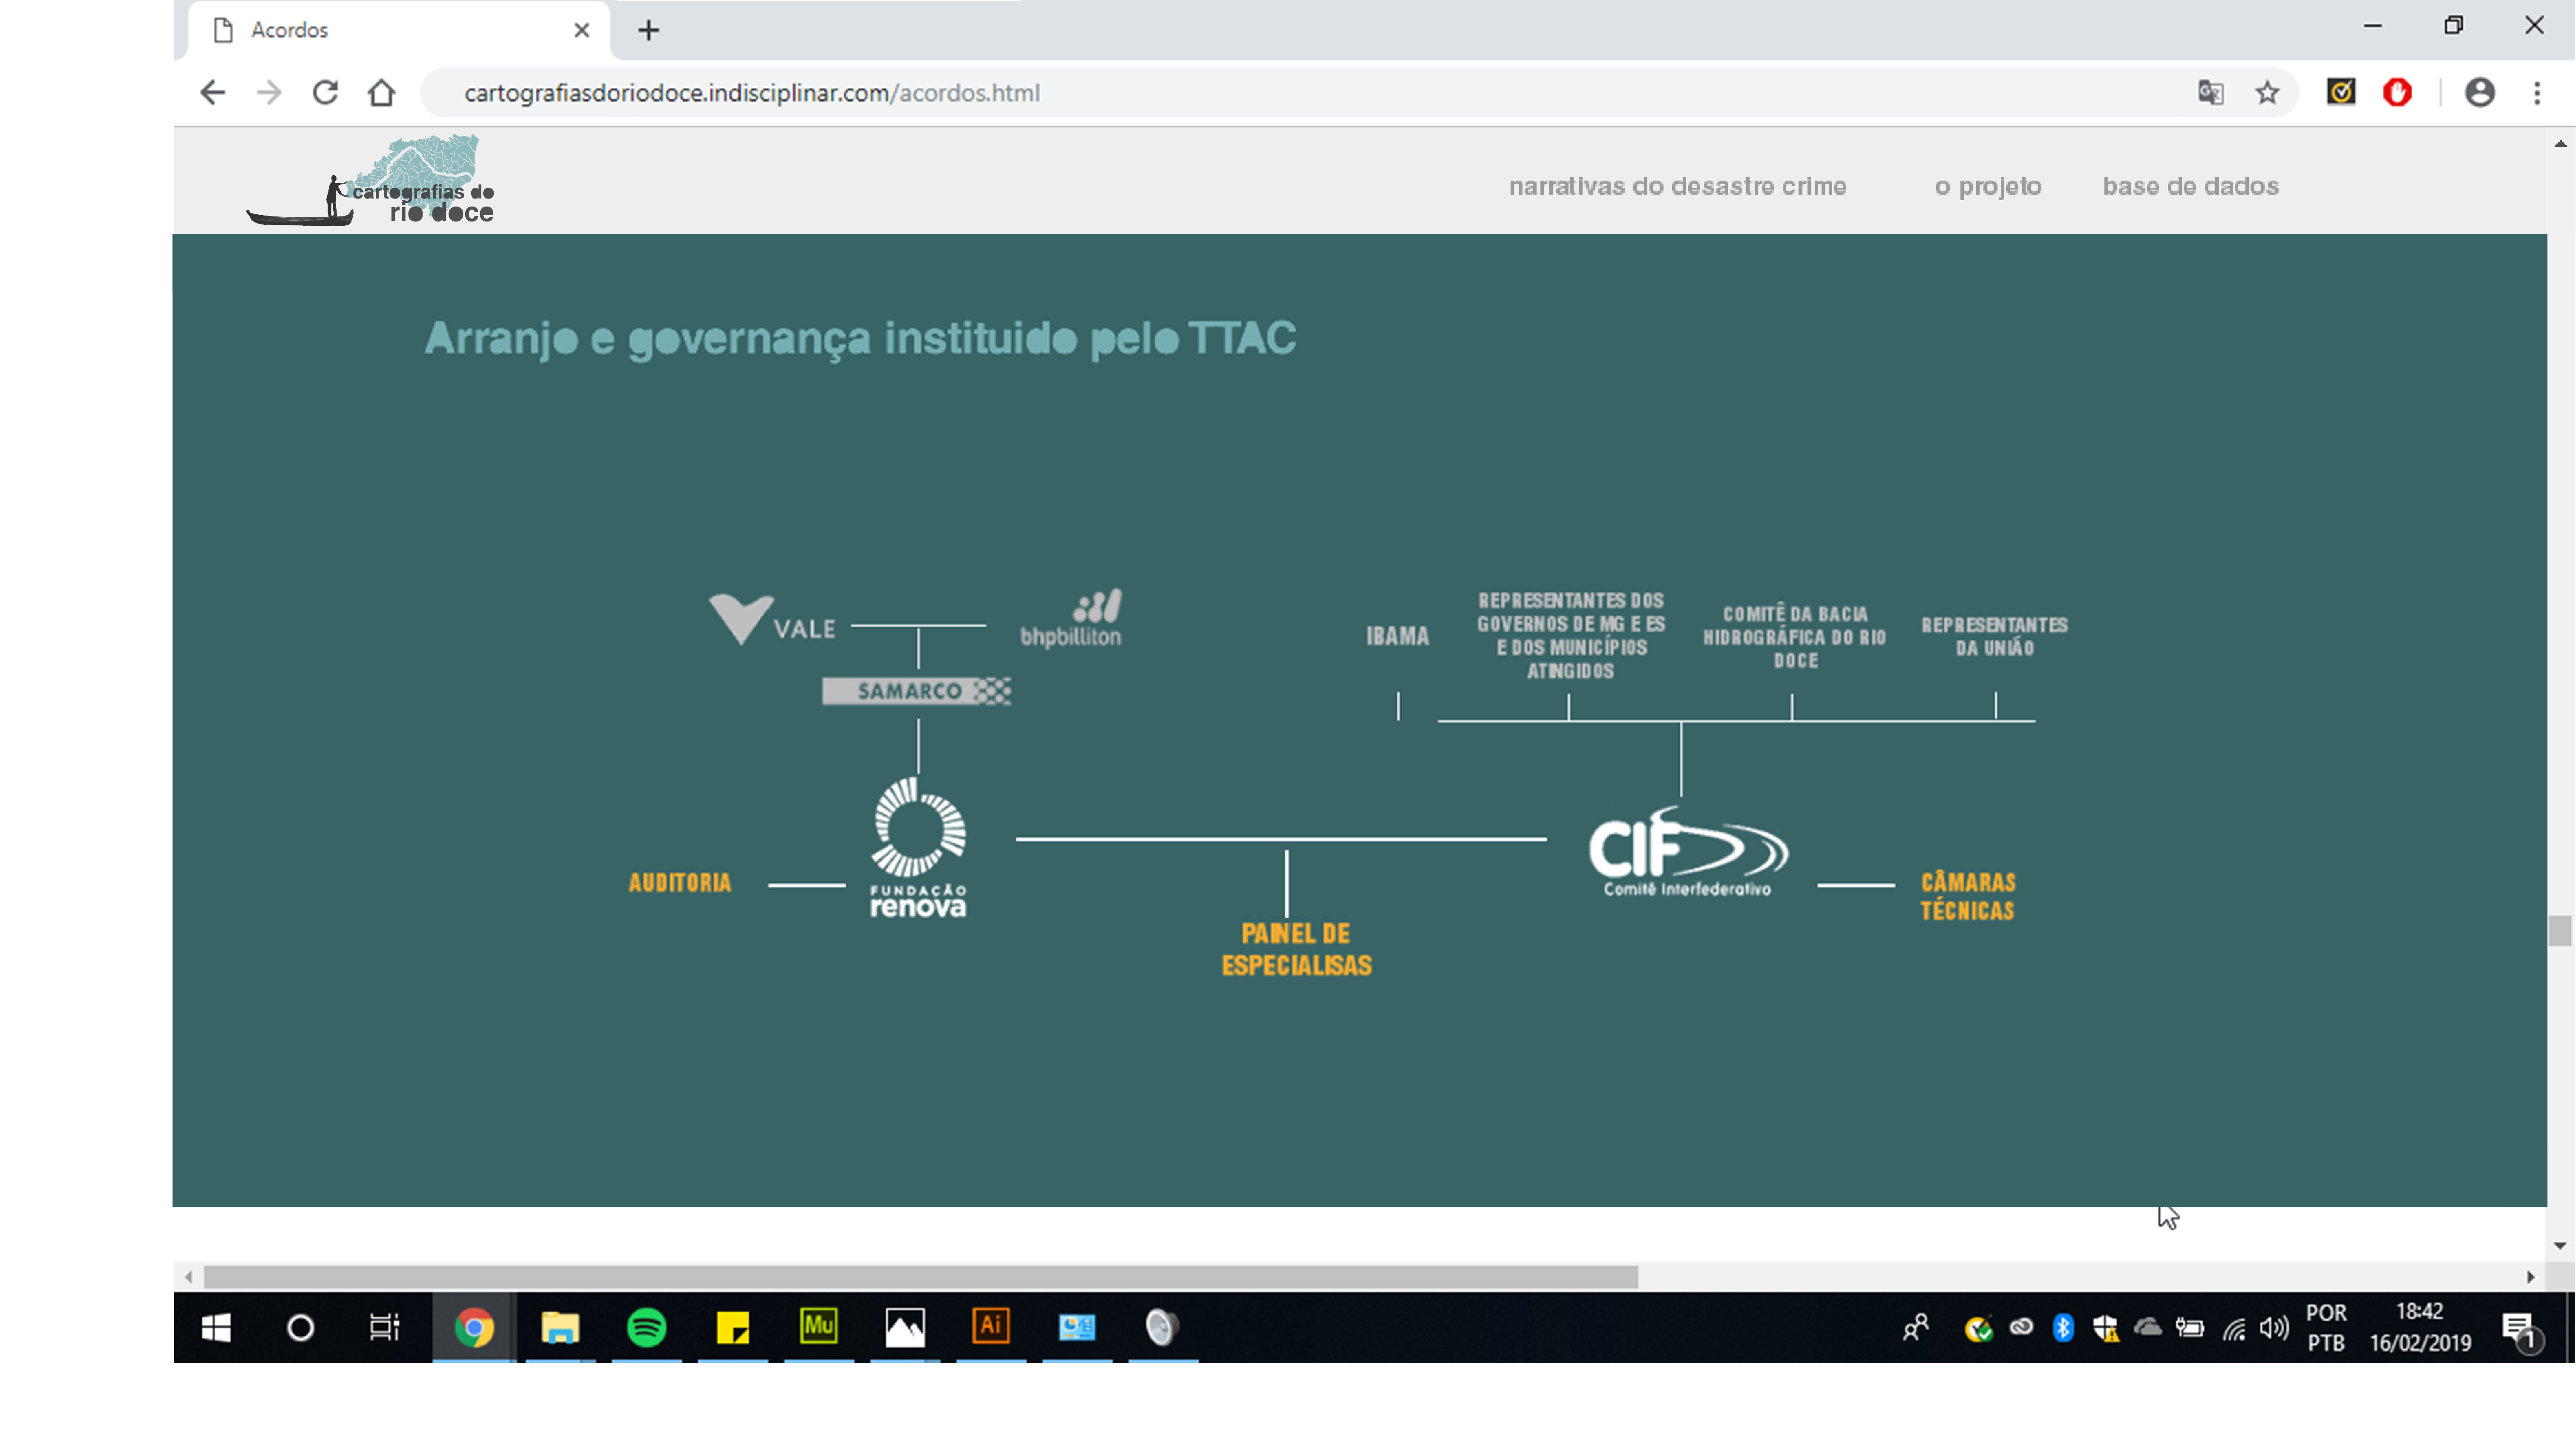Image resolution: width=2576 pixels, height=1445 pixels.
Task: Launch Adobe Illustrator from taskbar
Action: [x=990, y=1327]
